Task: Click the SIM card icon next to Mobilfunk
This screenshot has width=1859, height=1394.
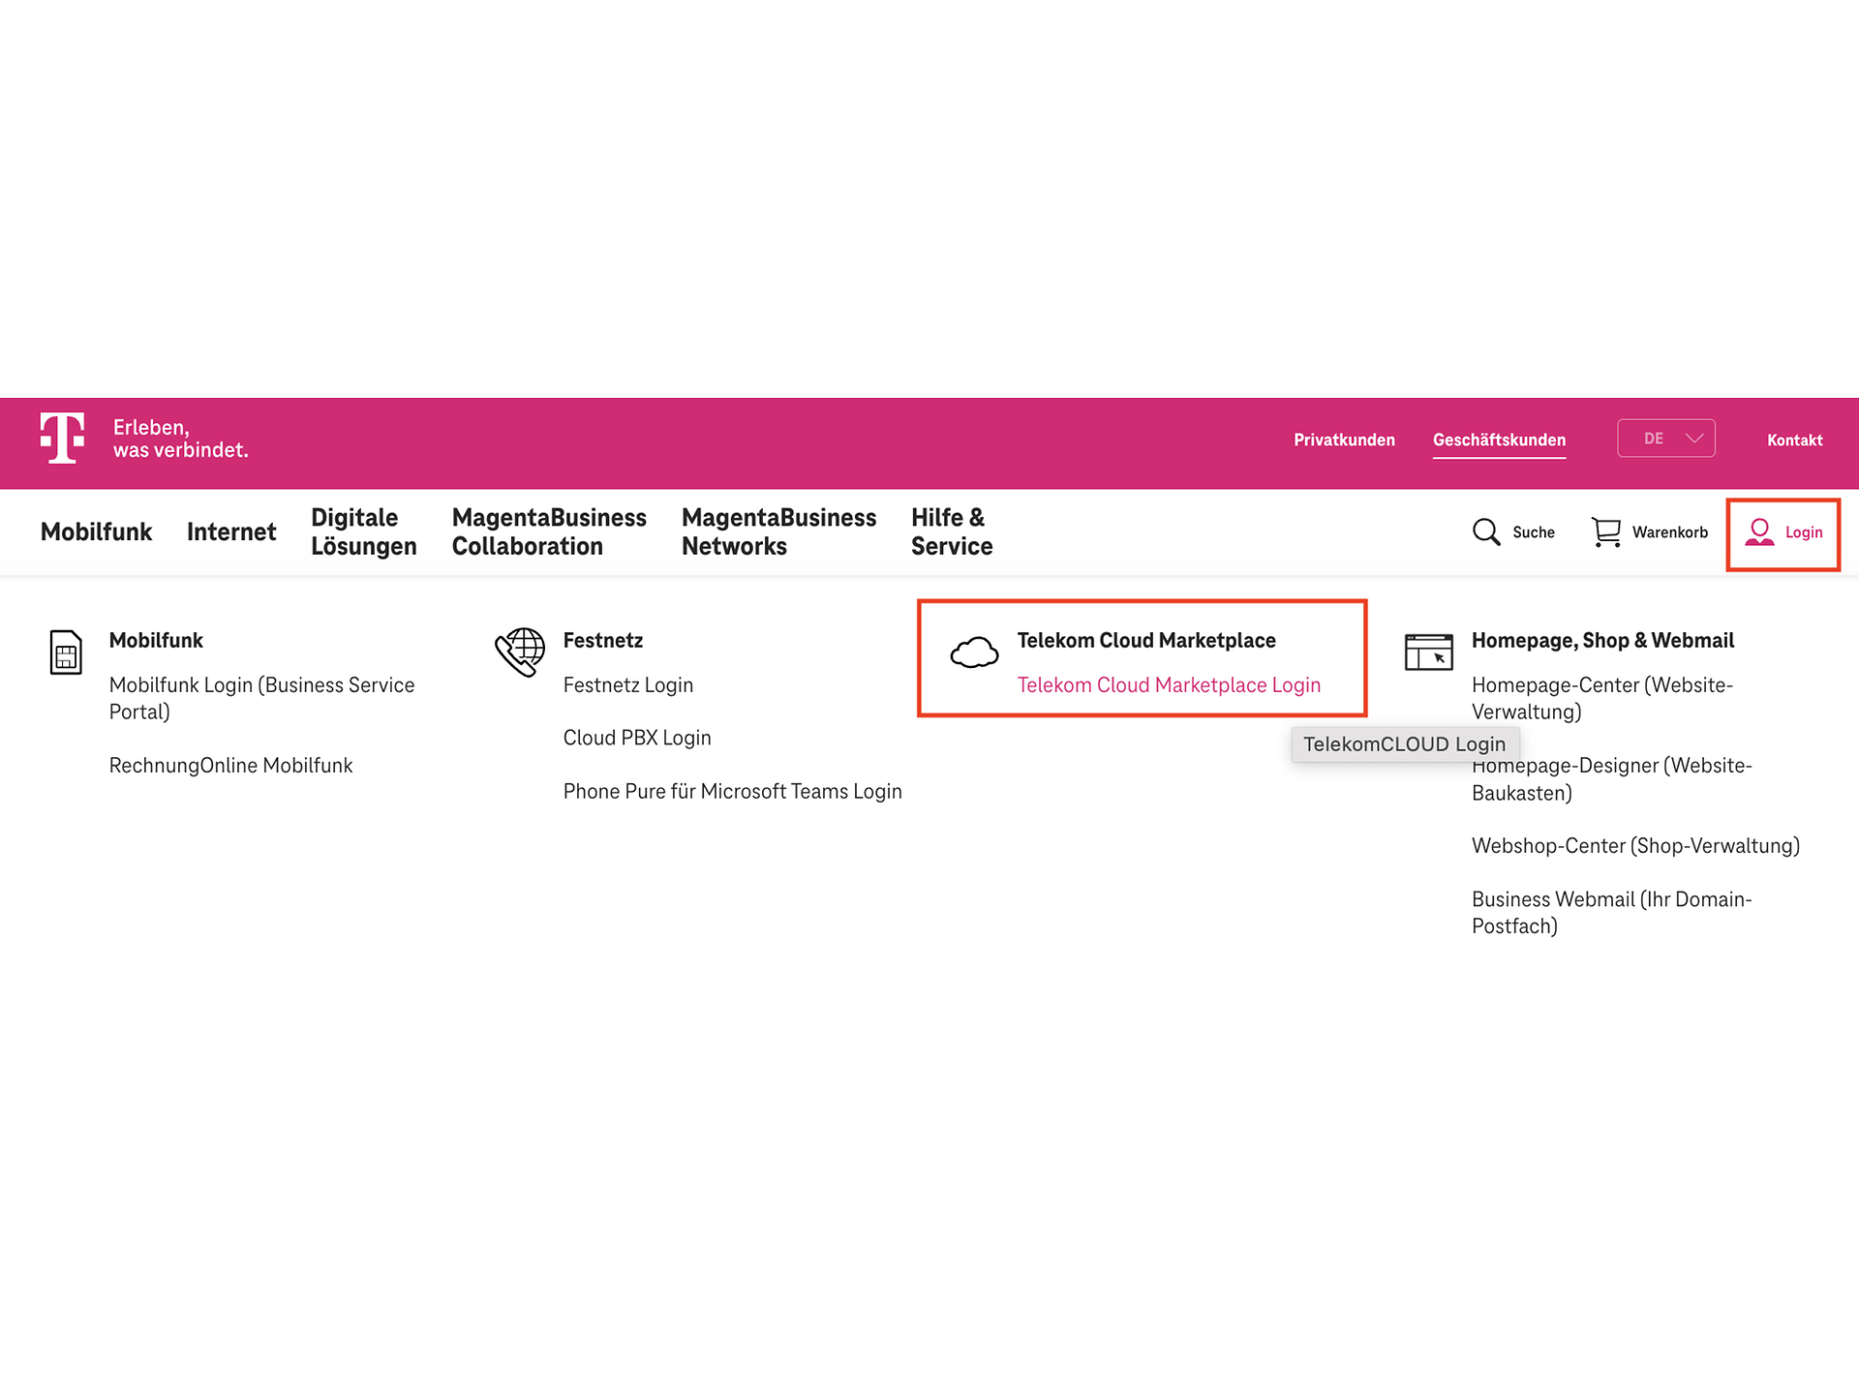Action: coord(65,652)
